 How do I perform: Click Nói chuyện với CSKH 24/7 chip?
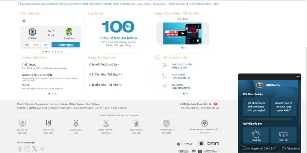click(259, 148)
